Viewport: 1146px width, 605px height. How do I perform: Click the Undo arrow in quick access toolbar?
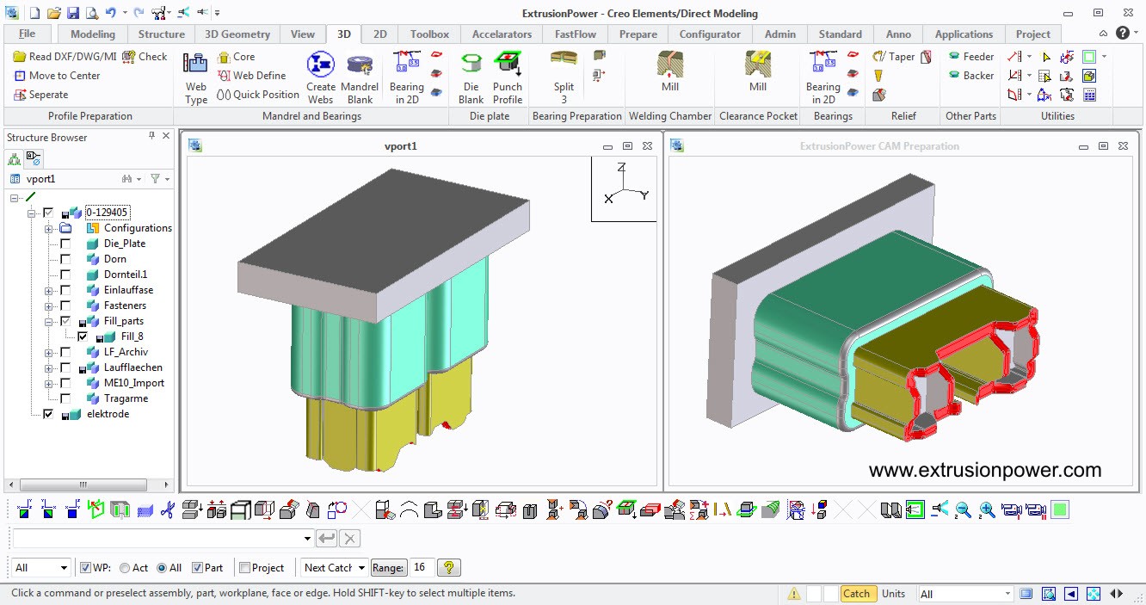pyautogui.click(x=110, y=13)
